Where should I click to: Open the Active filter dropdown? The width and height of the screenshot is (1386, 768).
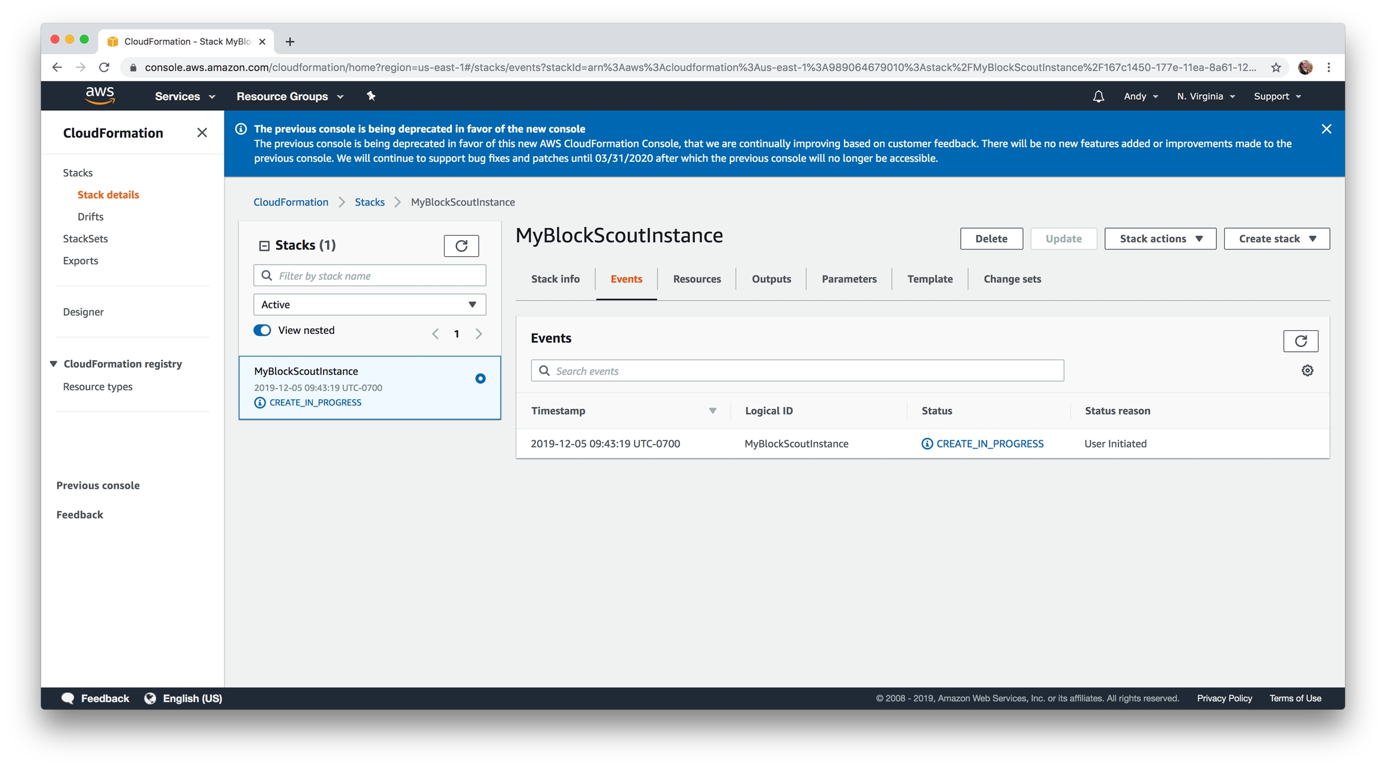coord(369,304)
